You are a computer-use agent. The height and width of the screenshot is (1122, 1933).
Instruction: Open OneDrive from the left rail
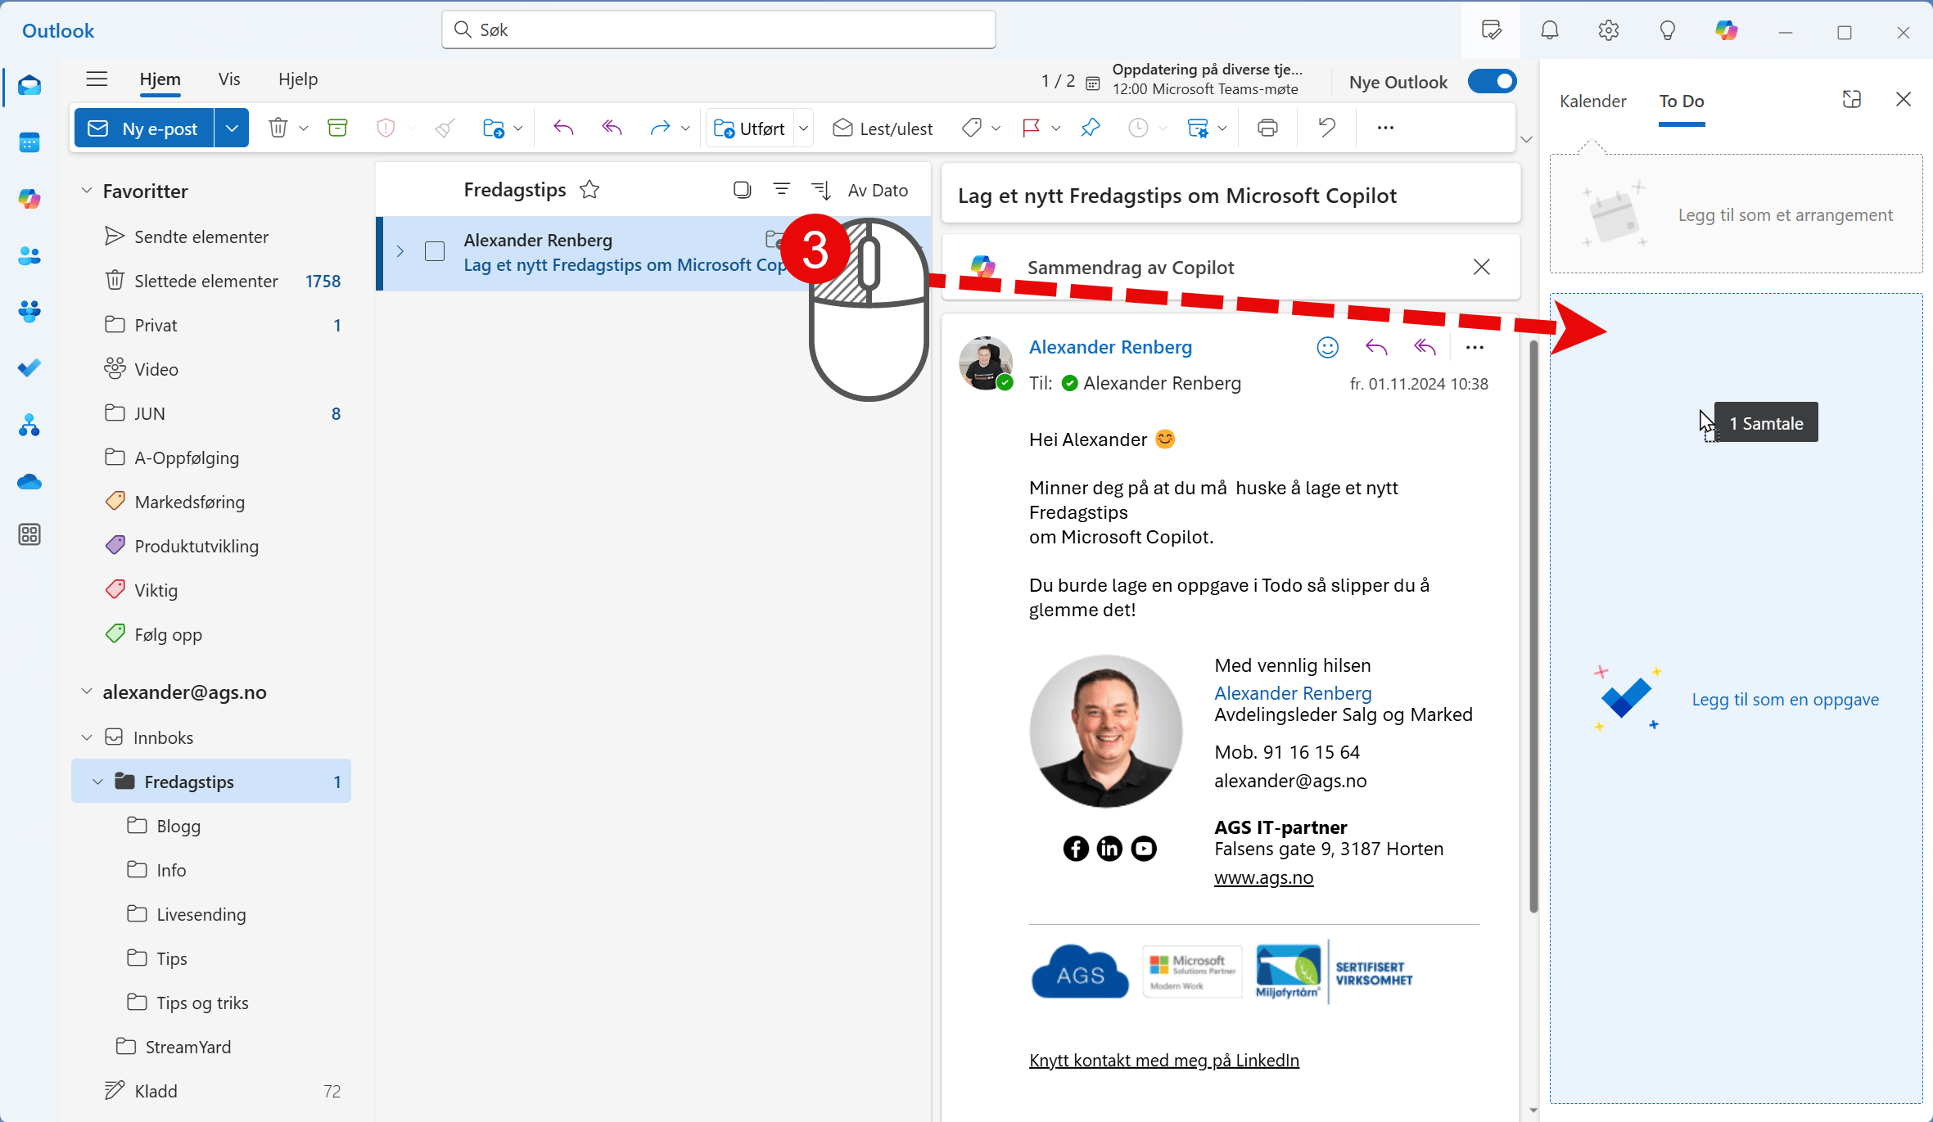[x=29, y=481]
